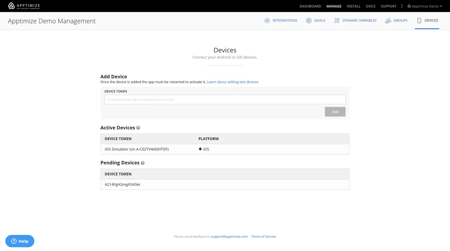Focus the Device Token input field
The height and width of the screenshot is (251, 450).
tap(225, 99)
